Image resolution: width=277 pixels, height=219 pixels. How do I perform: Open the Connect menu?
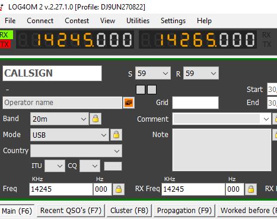[40, 21]
